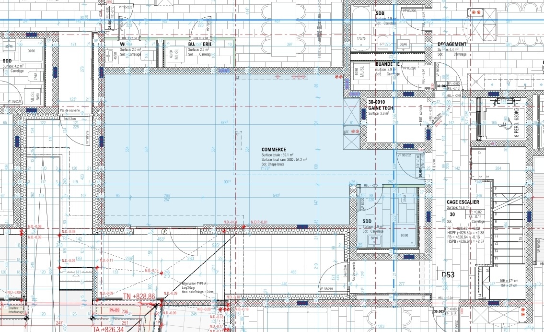
Task: Select the TN +828.86 red elevation text
Action: 139,297
